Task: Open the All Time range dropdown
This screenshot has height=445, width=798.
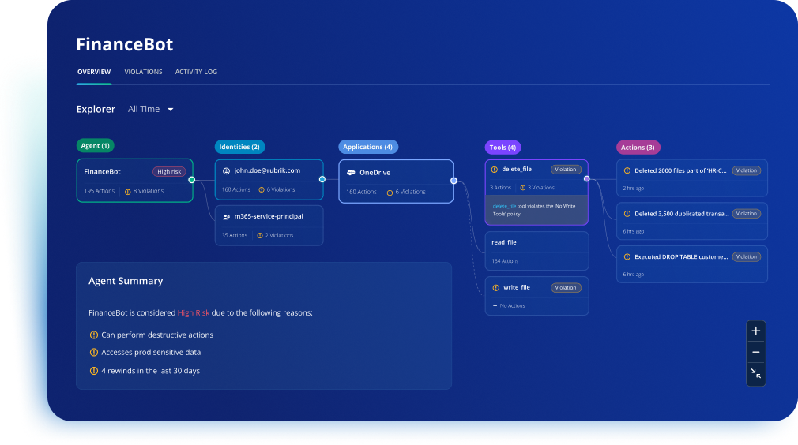Action: tap(150, 109)
